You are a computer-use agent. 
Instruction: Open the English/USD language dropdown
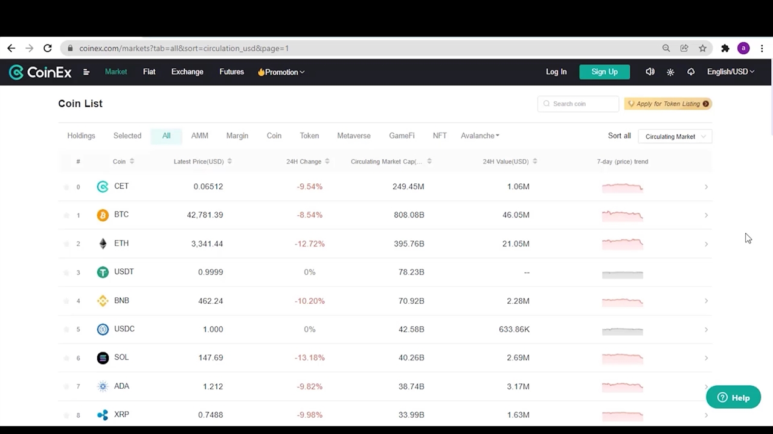(x=730, y=72)
